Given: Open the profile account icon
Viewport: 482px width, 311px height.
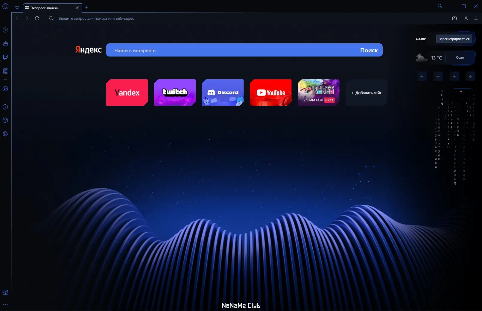Looking at the screenshot, I should 466,18.
